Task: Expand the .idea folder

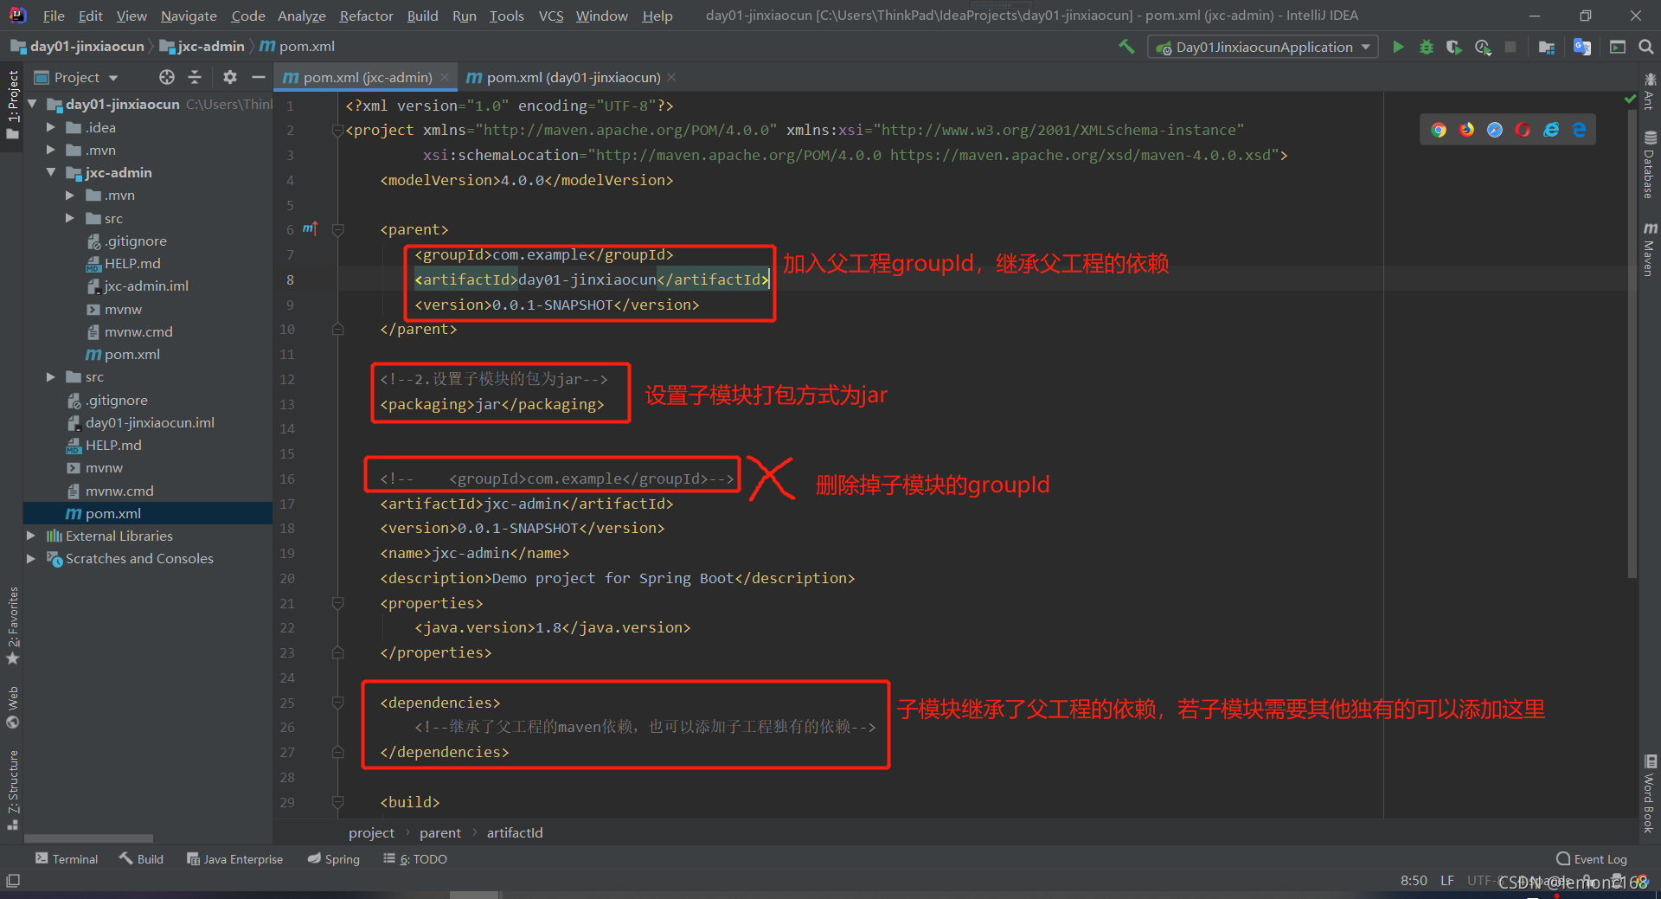Action: 50,127
